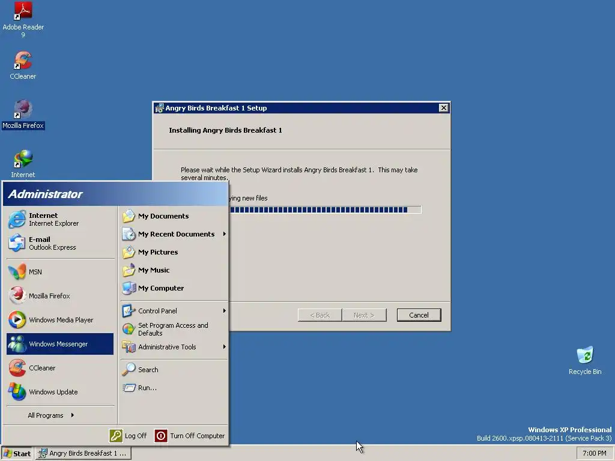
Task: Expand Administrative Tools submenu arrow
Action: coord(225,347)
